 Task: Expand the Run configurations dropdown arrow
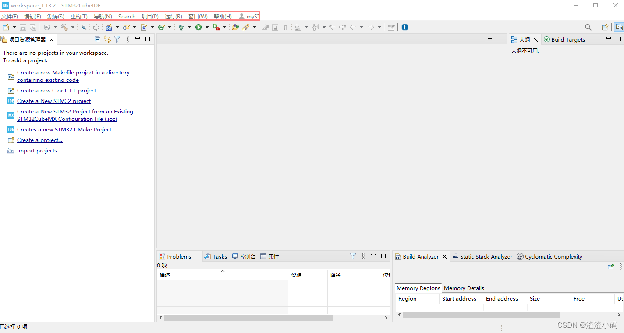(x=207, y=27)
